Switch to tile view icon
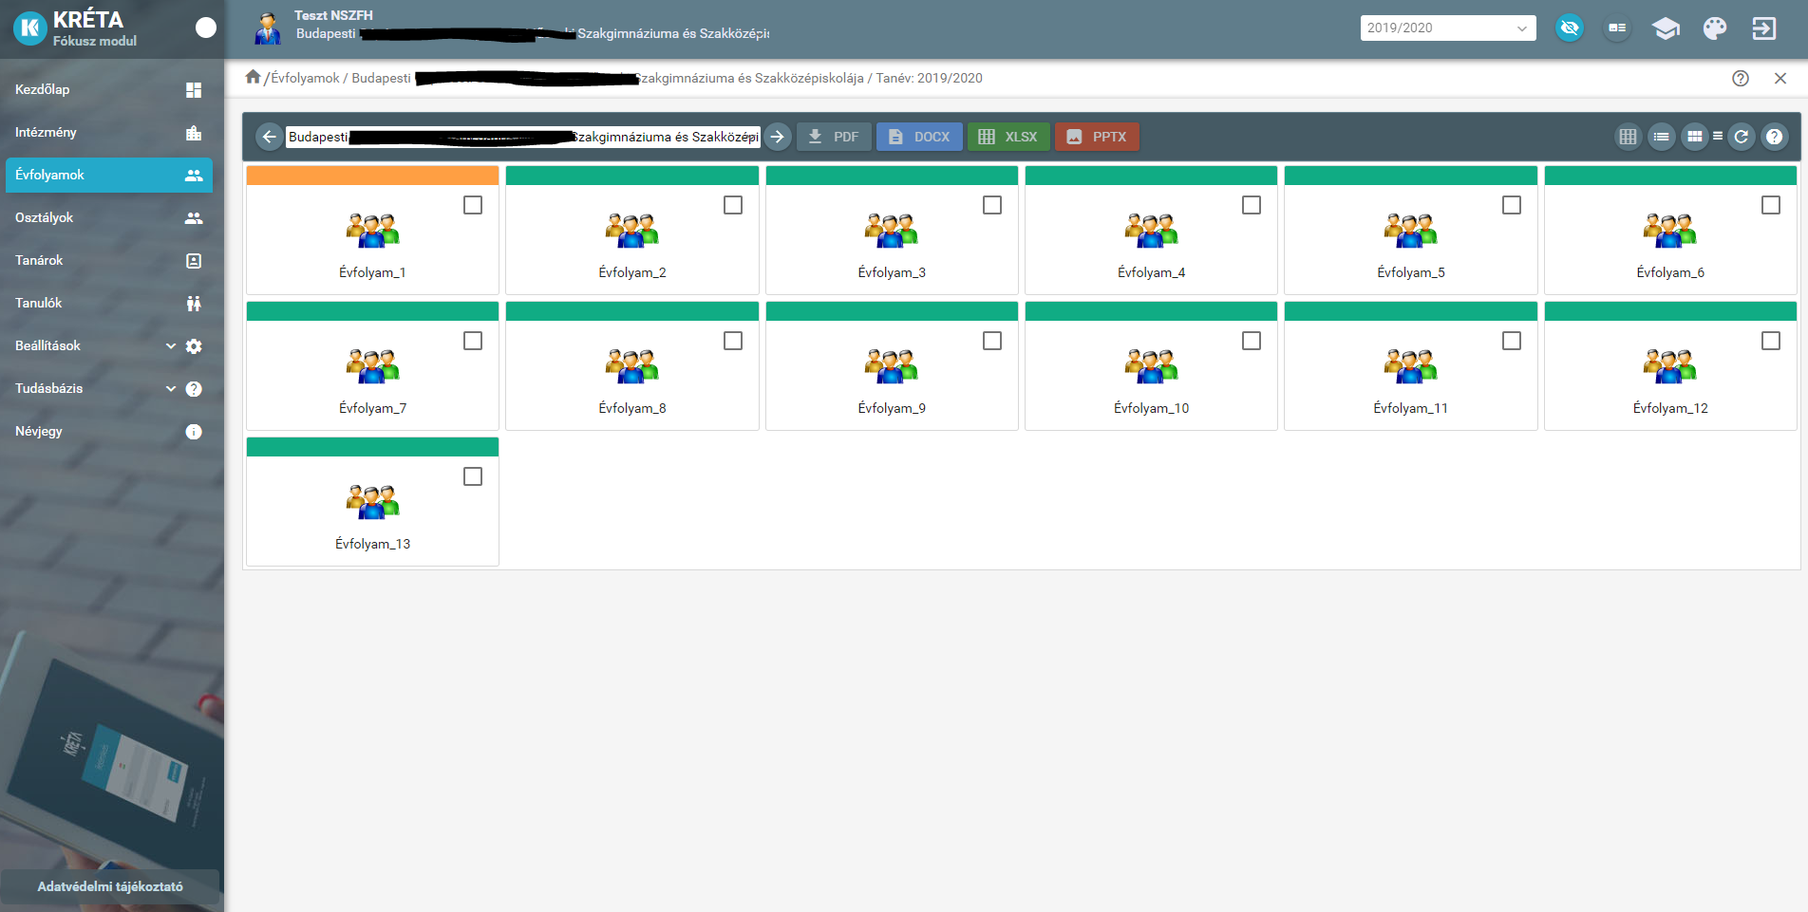The image size is (1808, 912). [1694, 137]
